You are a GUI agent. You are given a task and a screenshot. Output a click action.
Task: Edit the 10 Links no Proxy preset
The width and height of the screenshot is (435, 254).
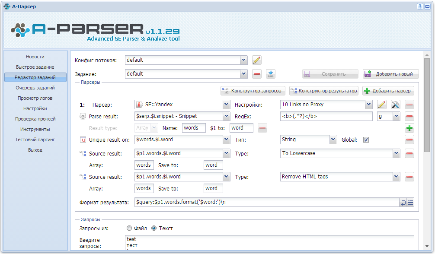(x=382, y=105)
